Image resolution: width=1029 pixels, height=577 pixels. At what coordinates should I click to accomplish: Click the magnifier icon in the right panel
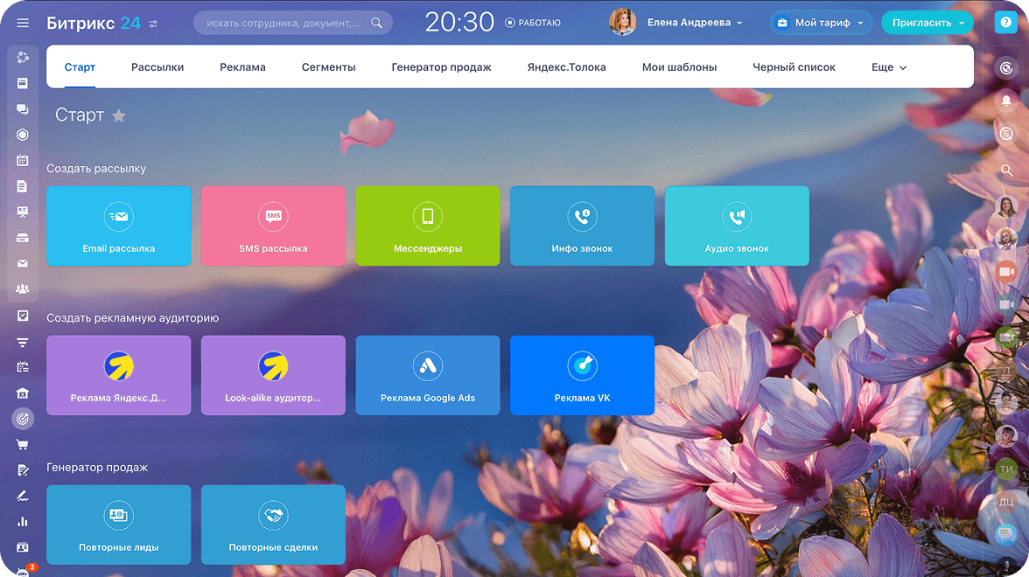1006,170
